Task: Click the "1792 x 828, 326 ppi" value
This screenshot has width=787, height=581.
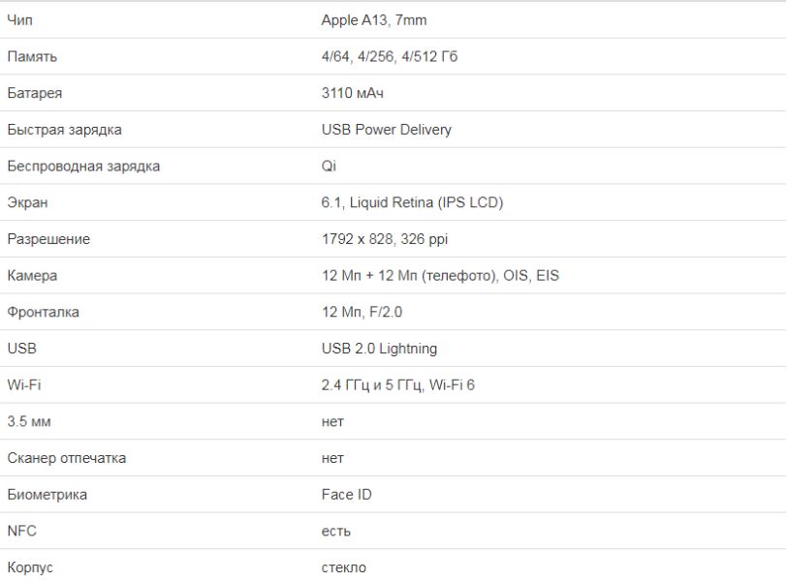Action: click(x=385, y=239)
